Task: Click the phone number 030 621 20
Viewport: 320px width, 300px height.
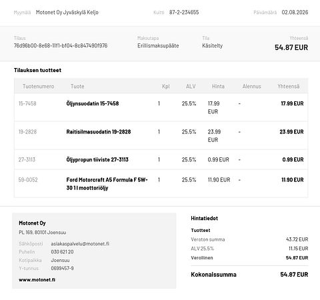Action: tap(62, 252)
